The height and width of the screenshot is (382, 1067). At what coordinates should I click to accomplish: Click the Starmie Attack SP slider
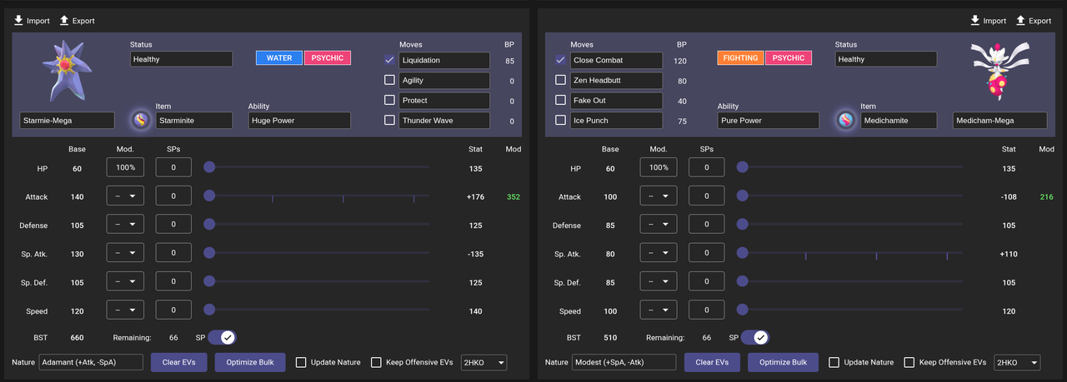coord(319,196)
